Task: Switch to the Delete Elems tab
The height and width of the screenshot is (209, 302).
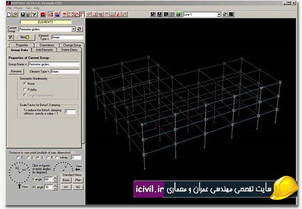Action: pos(69,50)
